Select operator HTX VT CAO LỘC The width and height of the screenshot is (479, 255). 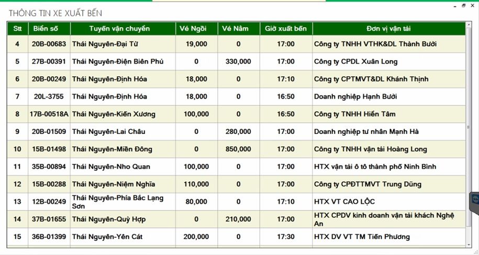point(389,202)
